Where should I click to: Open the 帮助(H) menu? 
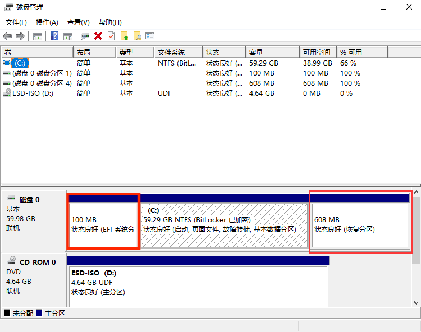110,22
